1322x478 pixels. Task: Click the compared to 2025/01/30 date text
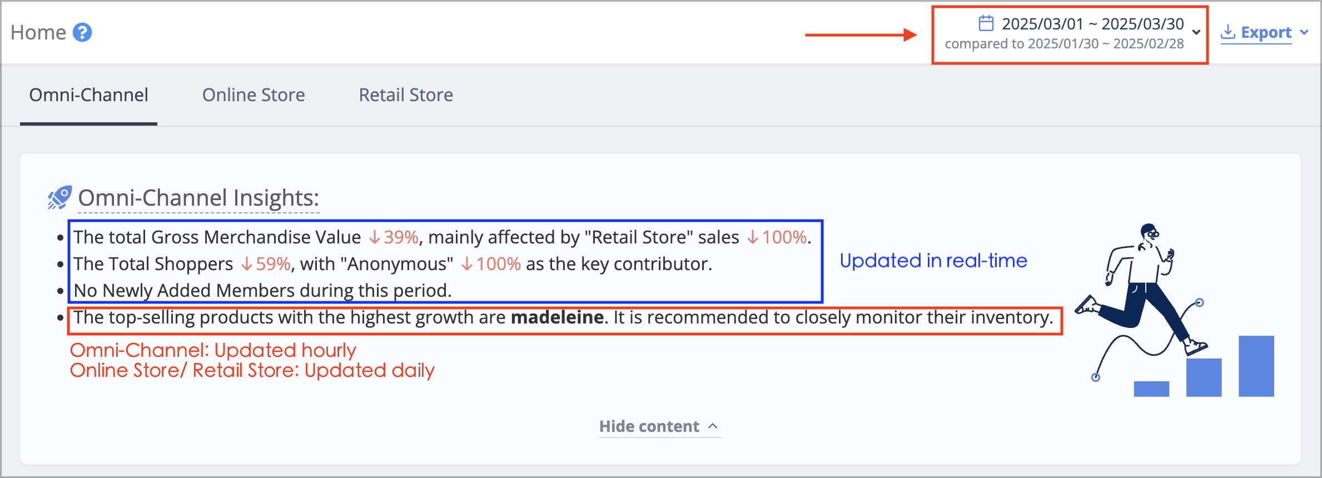[1064, 44]
